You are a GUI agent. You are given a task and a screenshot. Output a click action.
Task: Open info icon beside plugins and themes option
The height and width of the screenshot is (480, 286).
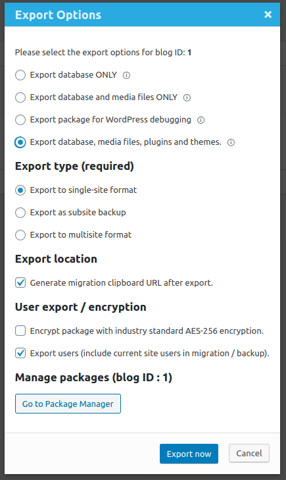(231, 142)
